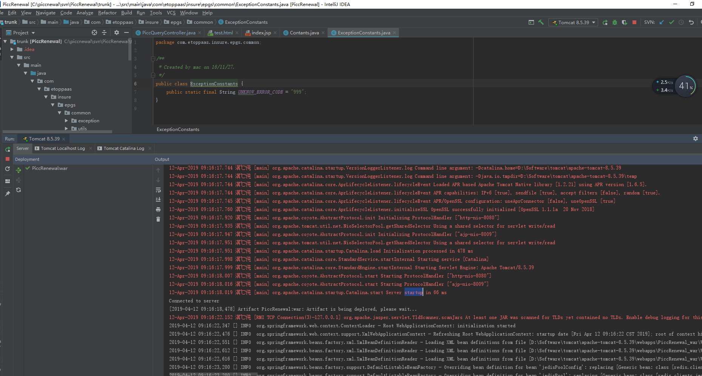
Task: Click the ExceptionConstants breadcrumb below the editor
Action: [x=178, y=129]
